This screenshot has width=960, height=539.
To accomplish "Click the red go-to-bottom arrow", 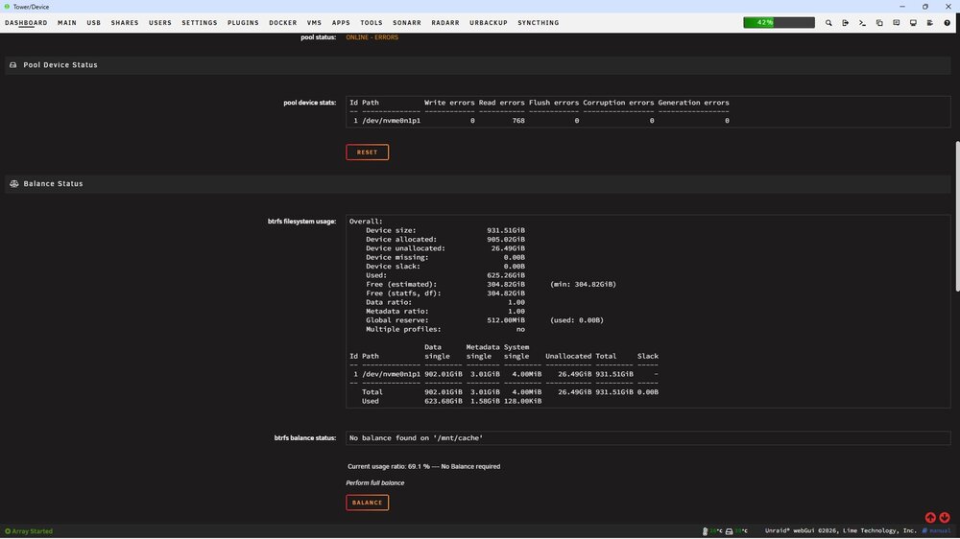I will [945, 518].
